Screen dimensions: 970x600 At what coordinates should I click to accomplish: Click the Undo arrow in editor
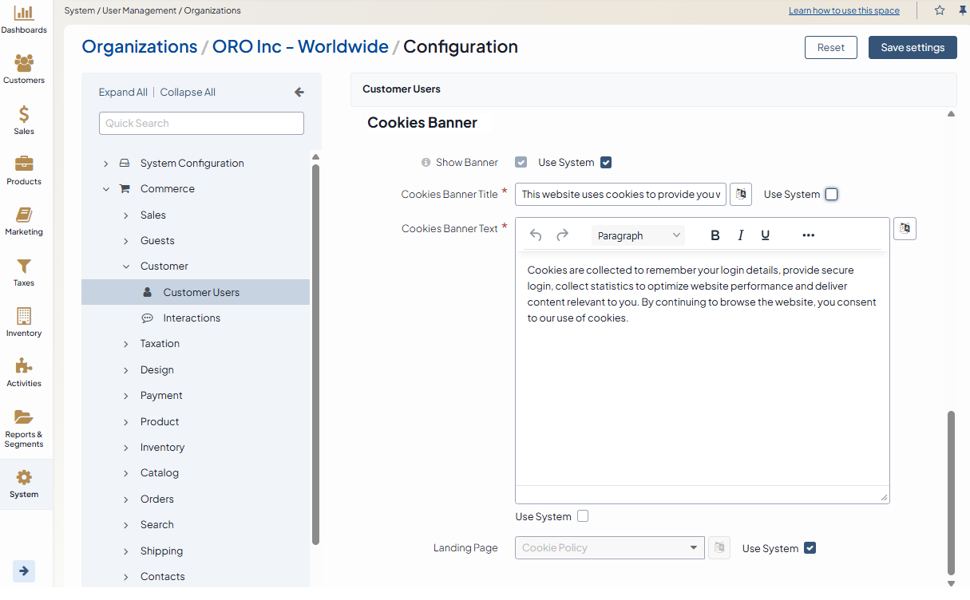[536, 235]
